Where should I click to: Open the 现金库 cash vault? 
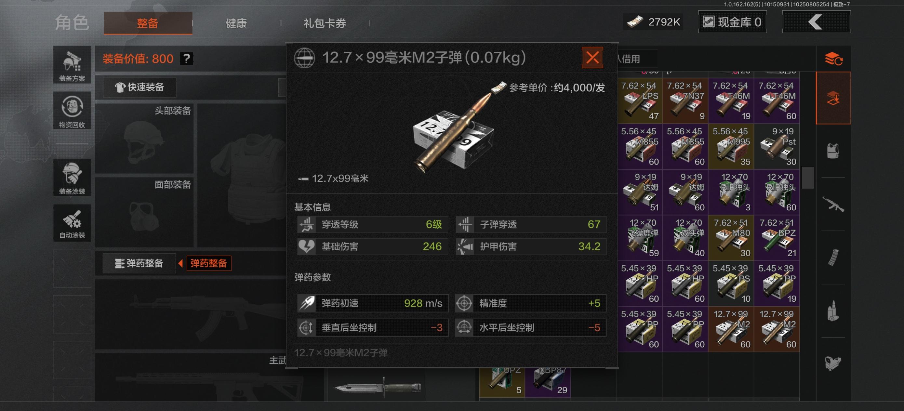pos(732,22)
